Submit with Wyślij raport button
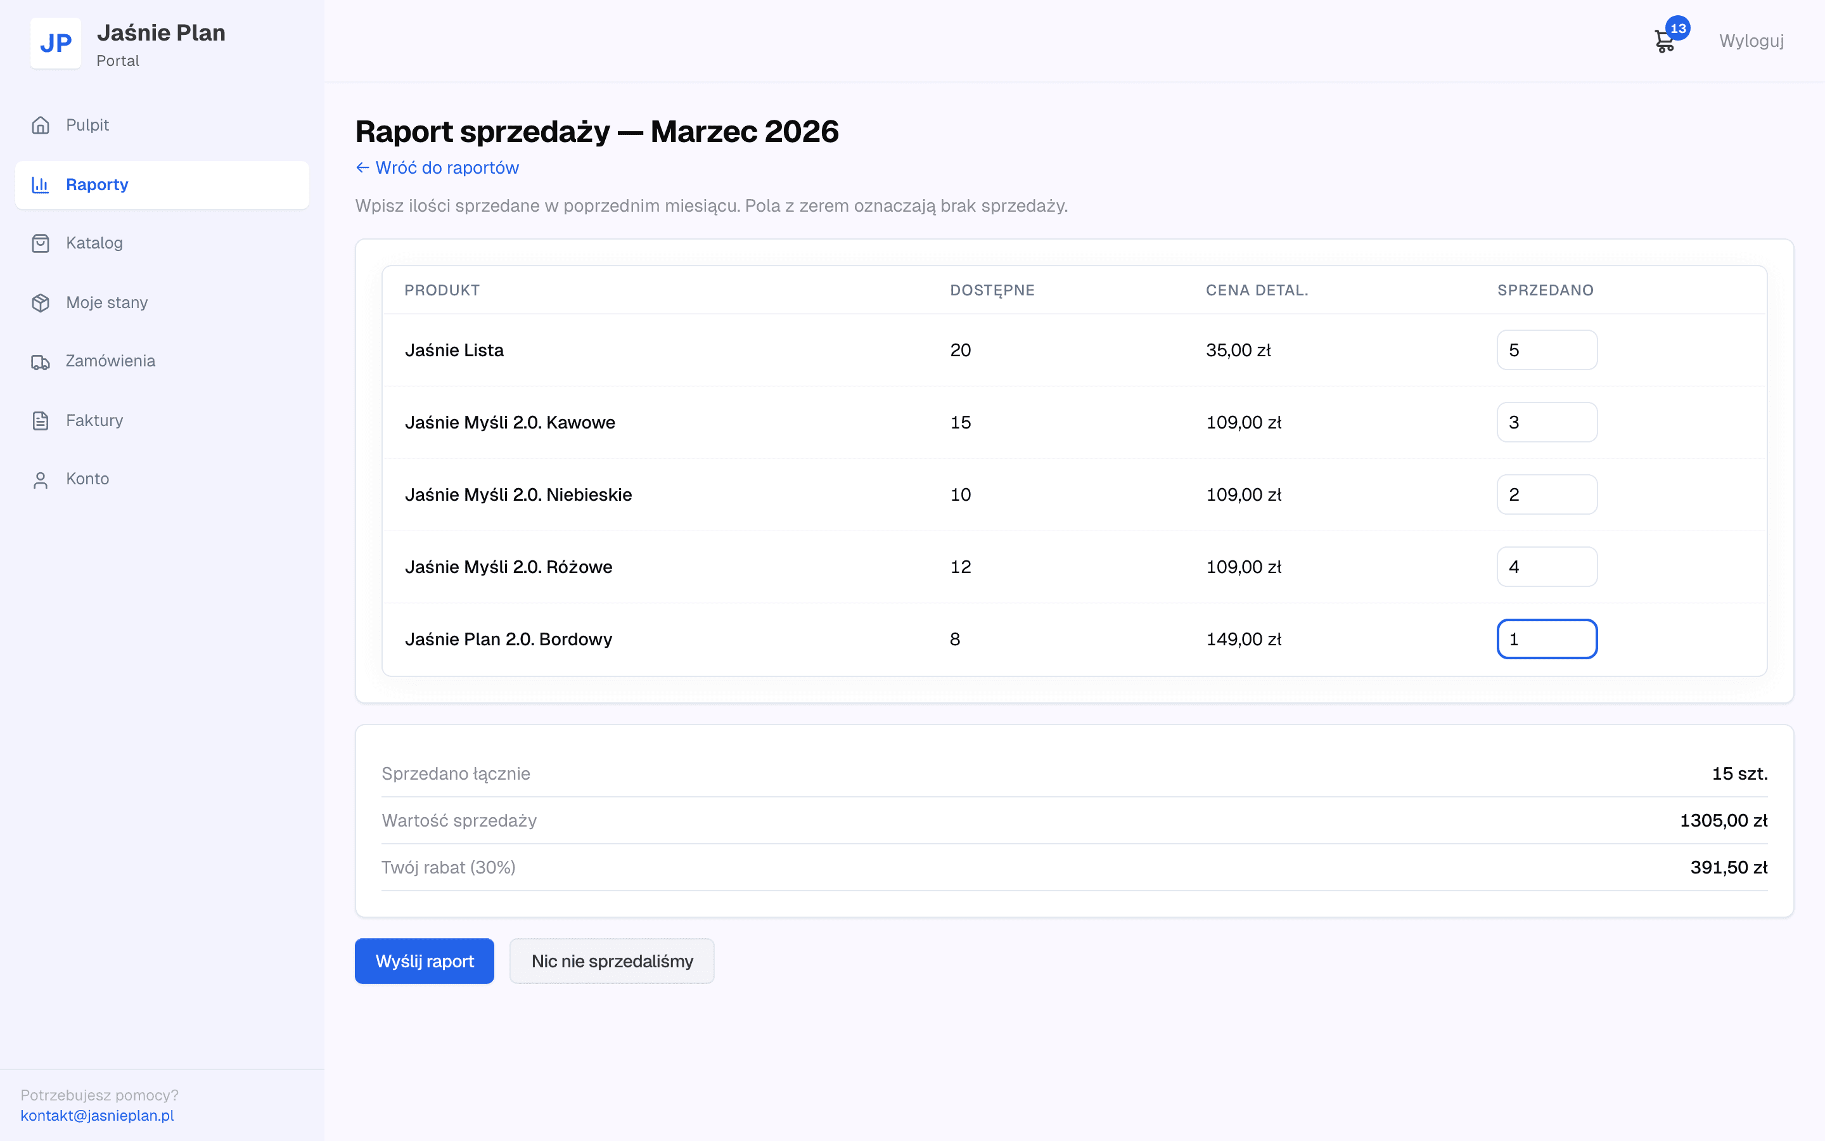Viewport: 1825px width, 1141px height. pyautogui.click(x=425, y=960)
